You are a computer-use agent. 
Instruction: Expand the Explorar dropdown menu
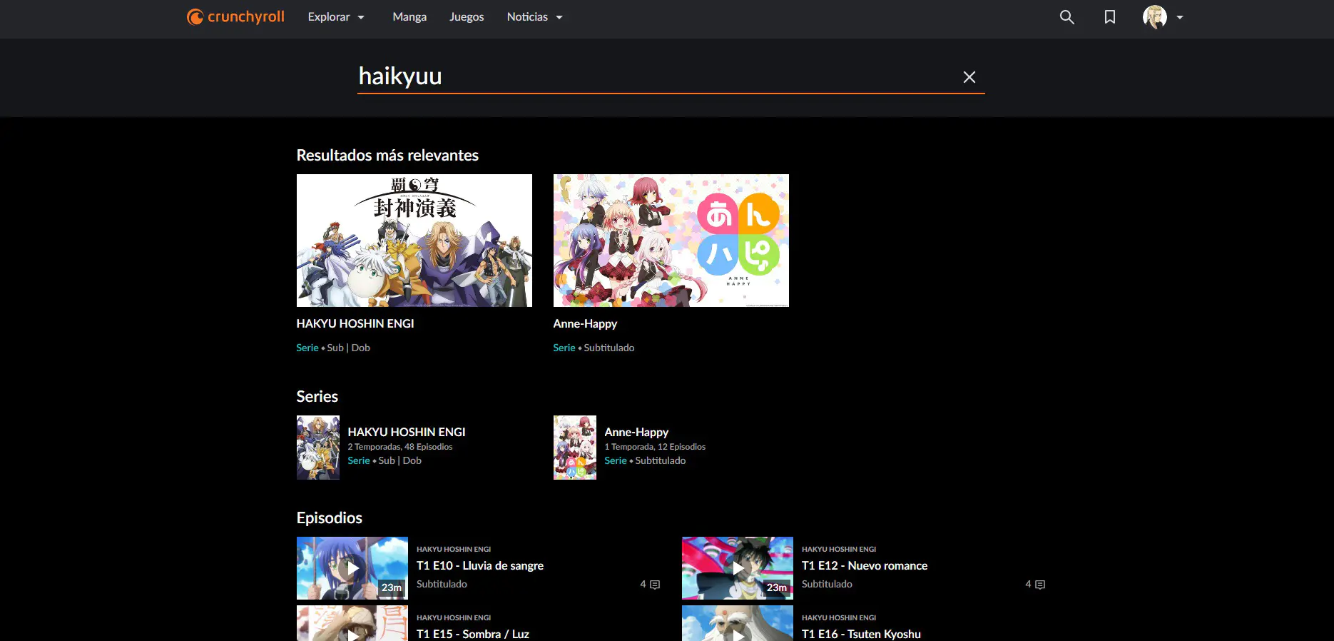tap(336, 16)
